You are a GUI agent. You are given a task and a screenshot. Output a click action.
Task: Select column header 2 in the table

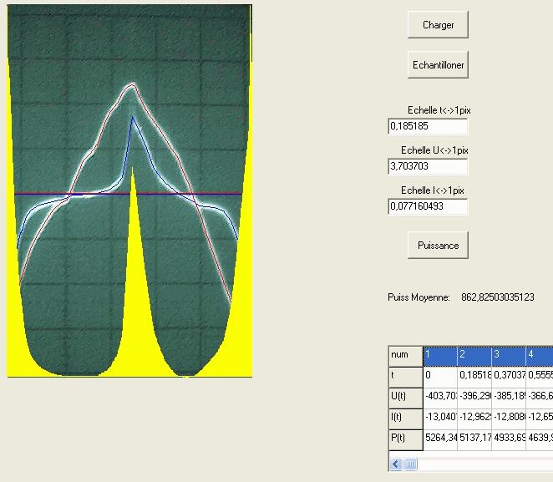474,355
